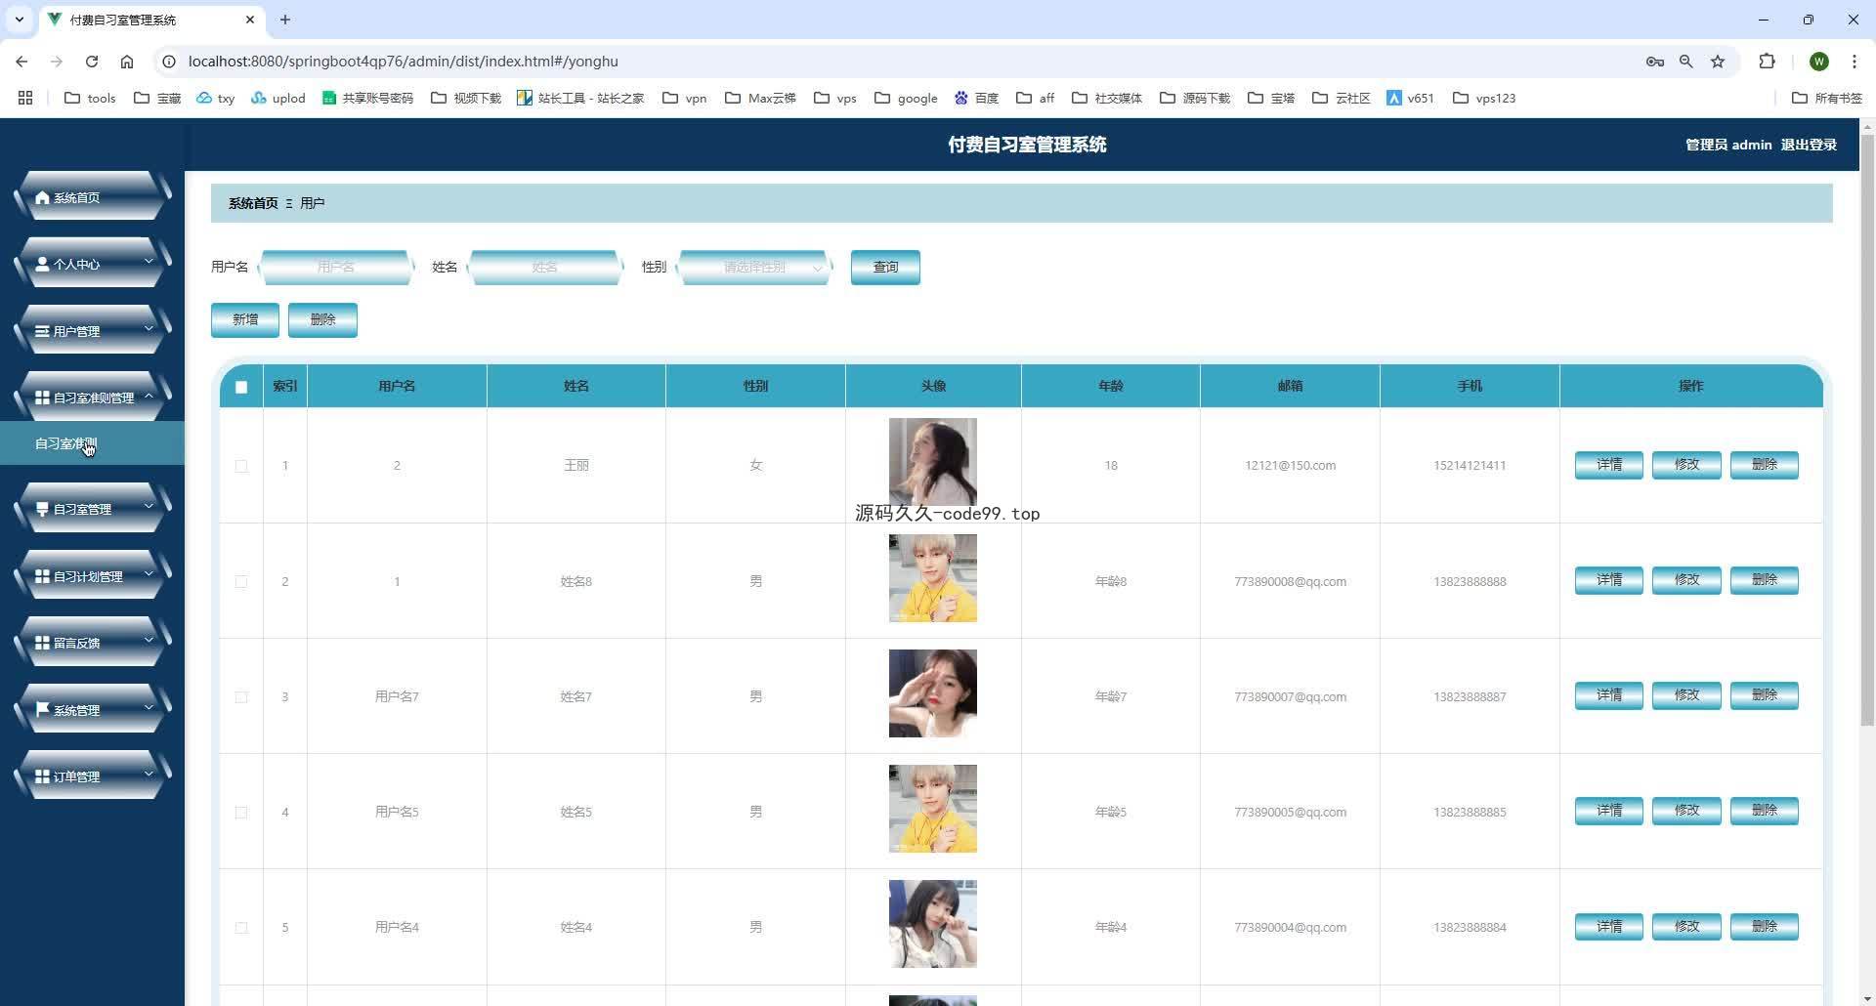Open the google bookmark folder
This screenshot has width=1876, height=1006.
coord(906,98)
